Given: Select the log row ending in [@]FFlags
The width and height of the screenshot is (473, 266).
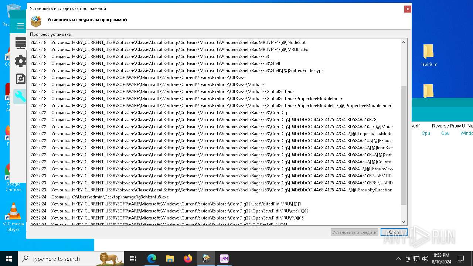Looking at the screenshot, I should [215, 141].
